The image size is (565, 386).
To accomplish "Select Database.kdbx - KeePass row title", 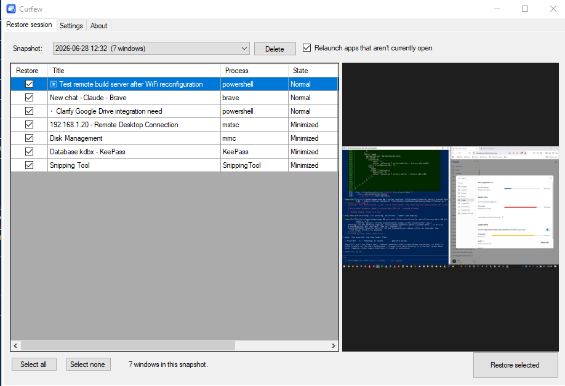I will (87, 151).
